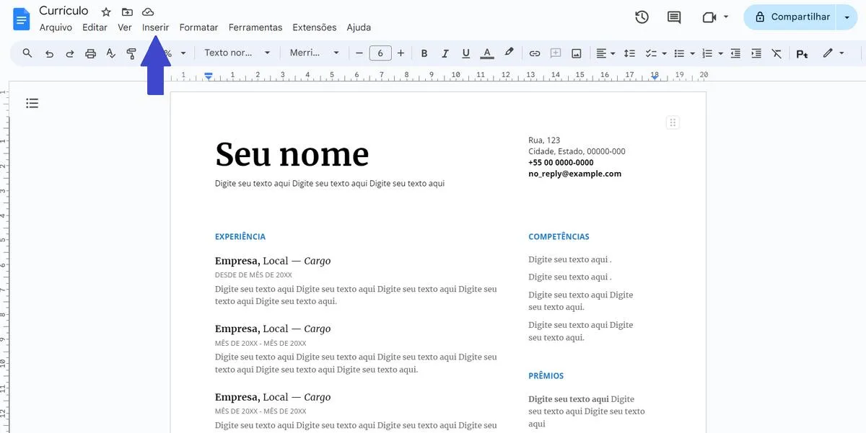Run spelling and grammar check
Image resolution: width=866 pixels, height=433 pixels.
(110, 53)
